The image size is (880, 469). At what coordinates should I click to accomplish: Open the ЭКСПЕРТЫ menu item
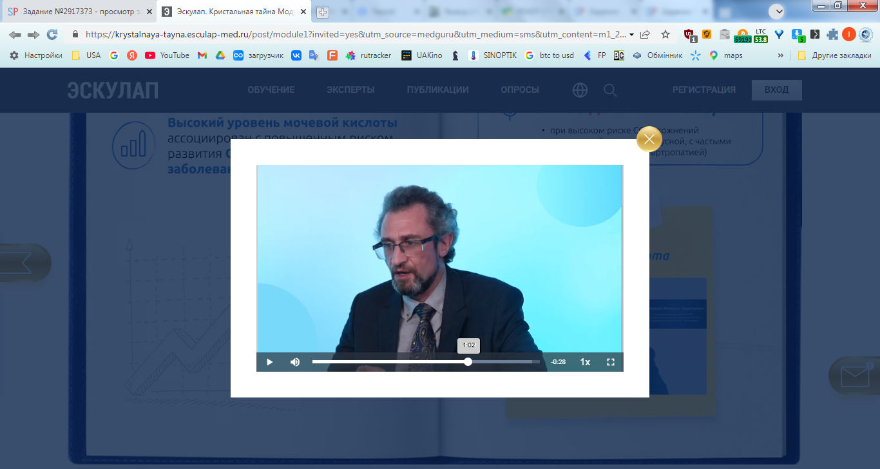[x=350, y=90]
